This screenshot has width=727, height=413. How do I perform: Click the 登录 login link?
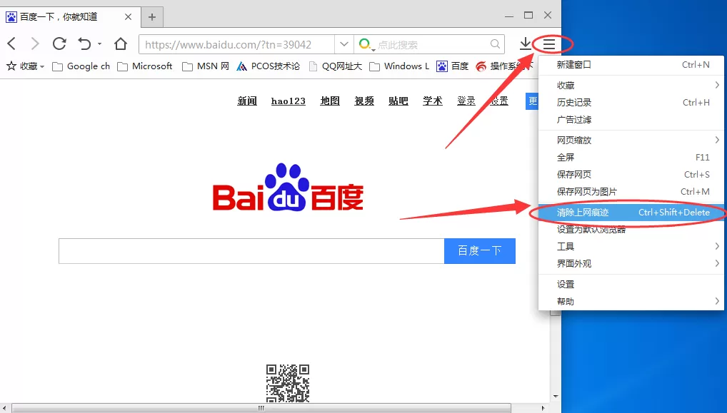click(x=466, y=101)
